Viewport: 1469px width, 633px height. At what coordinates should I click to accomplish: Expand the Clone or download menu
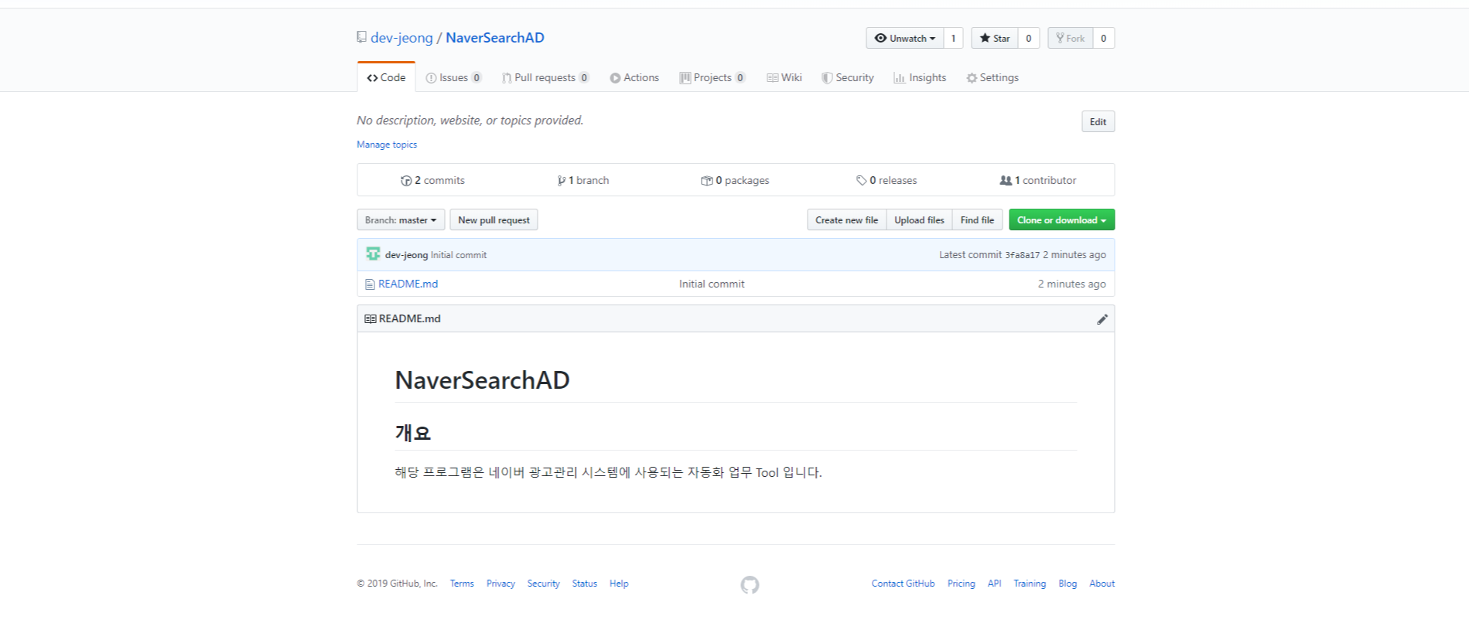[1061, 220]
